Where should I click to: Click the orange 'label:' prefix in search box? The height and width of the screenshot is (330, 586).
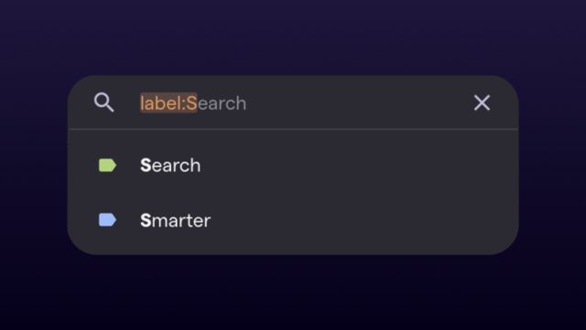(163, 104)
